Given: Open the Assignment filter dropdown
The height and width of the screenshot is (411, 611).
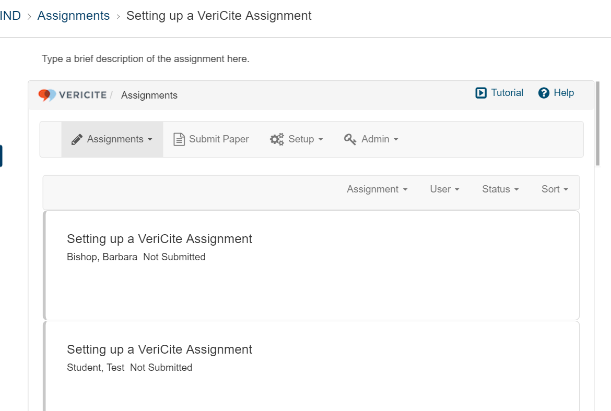Looking at the screenshot, I should [377, 189].
